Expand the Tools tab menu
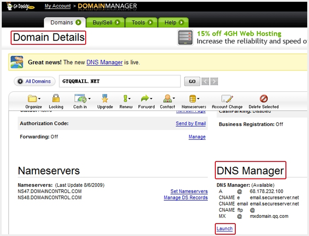This screenshot has width=309, height=236. (150, 22)
